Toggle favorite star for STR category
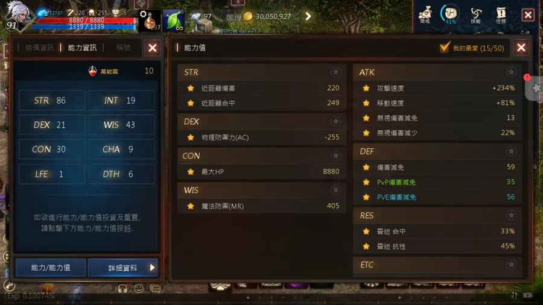The width and height of the screenshot is (543, 305). (335, 72)
